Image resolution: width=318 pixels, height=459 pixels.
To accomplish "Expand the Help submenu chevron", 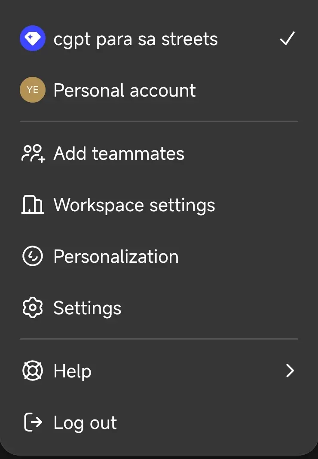I will [290, 371].
